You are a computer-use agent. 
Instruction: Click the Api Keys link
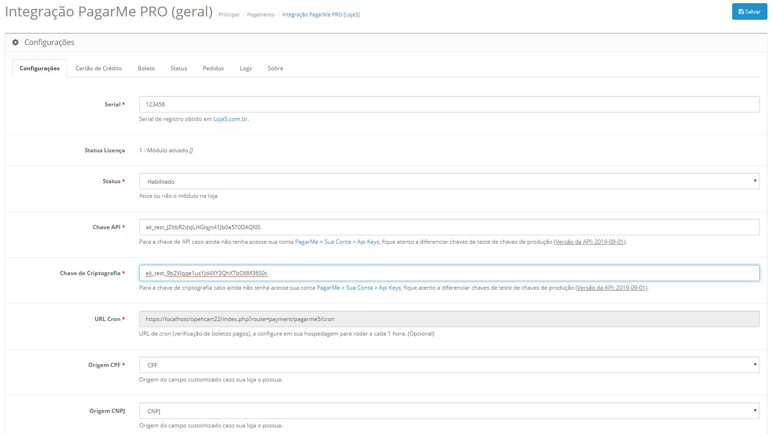(x=369, y=241)
